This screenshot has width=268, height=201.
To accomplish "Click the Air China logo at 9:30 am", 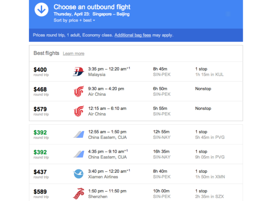I will pyautogui.click(x=78, y=91).
